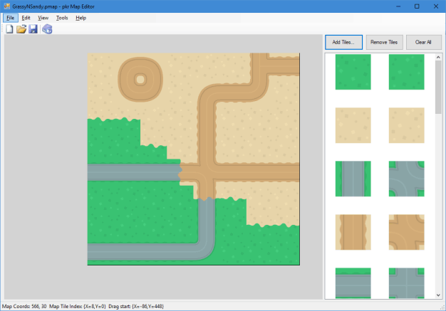The width and height of the screenshot is (446, 311).
Task: Select the gray road intersection tile
Action: 406,179
